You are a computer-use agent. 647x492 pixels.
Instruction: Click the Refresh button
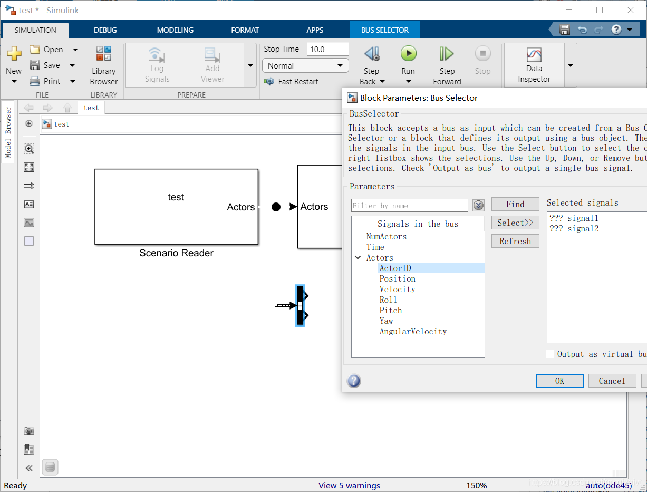tap(515, 241)
